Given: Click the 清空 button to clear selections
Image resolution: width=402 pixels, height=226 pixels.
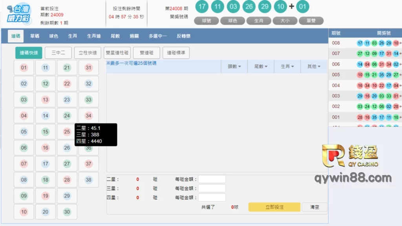Looking at the screenshot, I should click(314, 207).
